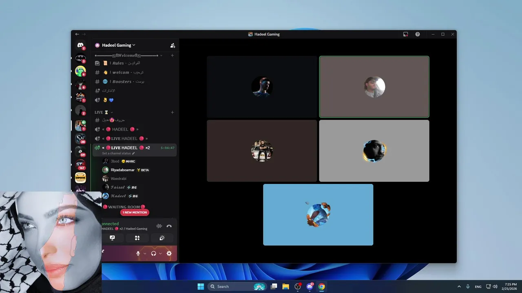Open the soundboard
Image resolution: width=522 pixels, height=293 pixels.
coord(162,238)
